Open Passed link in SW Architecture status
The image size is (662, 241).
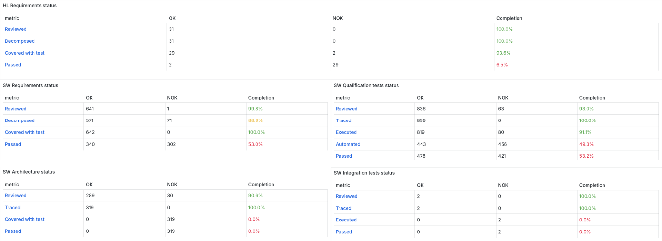(13, 231)
